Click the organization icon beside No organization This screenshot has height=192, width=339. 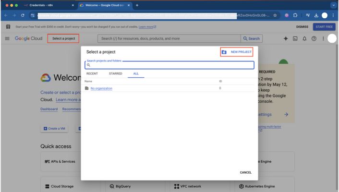coord(87,88)
